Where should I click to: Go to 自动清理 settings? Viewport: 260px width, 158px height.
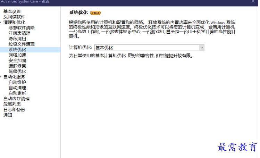click(17, 88)
